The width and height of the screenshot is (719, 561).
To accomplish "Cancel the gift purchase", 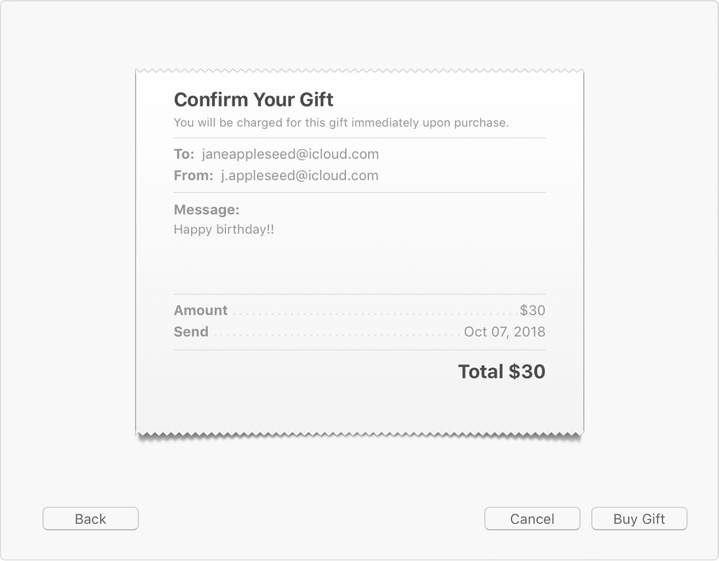I will [x=532, y=518].
